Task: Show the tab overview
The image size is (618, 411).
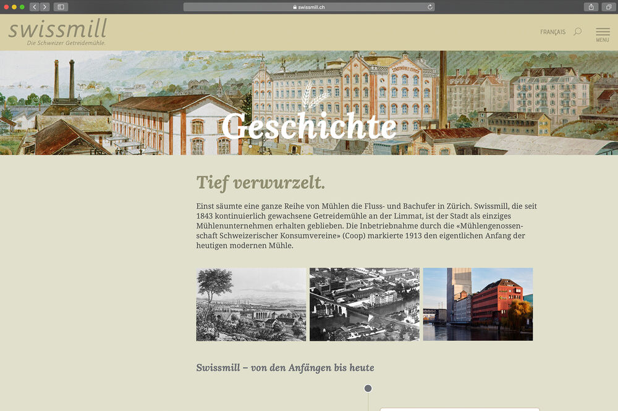Action: [x=608, y=7]
